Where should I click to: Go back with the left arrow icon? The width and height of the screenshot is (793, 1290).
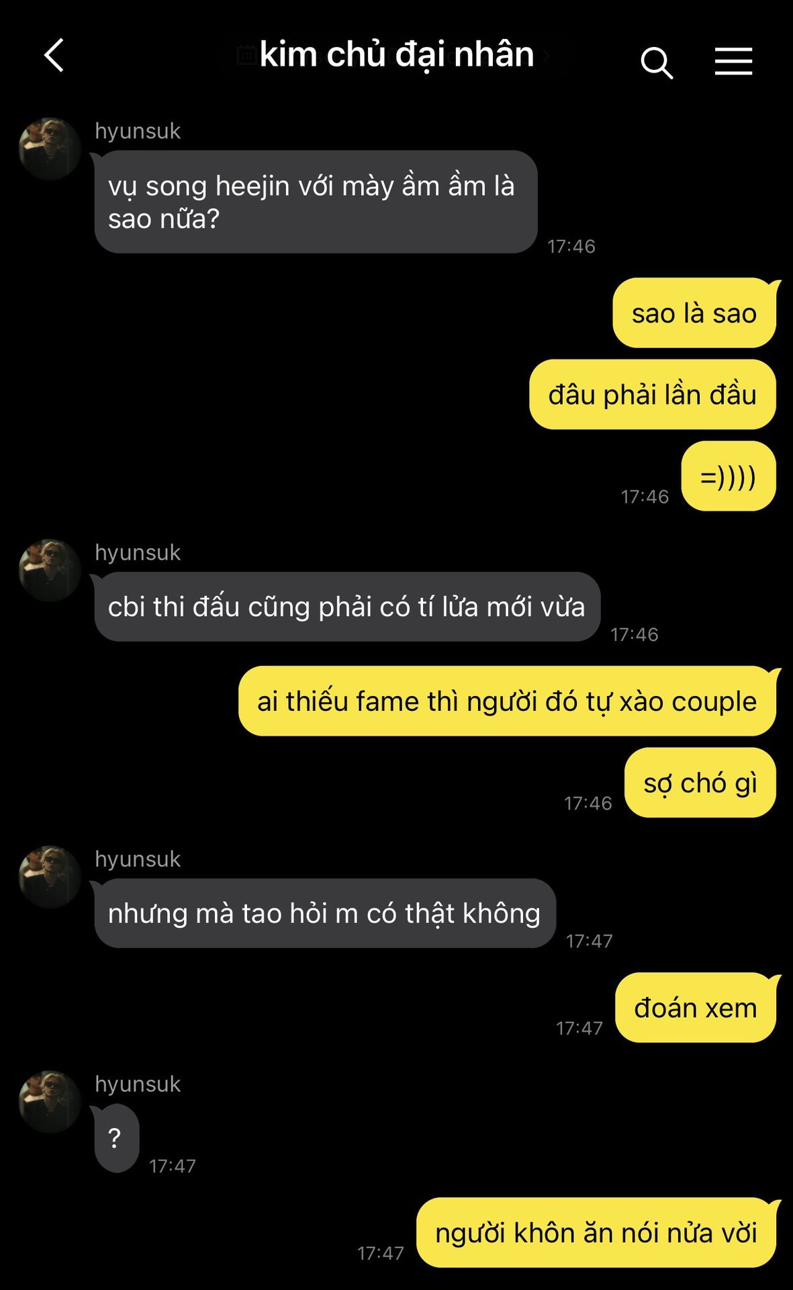point(54,55)
